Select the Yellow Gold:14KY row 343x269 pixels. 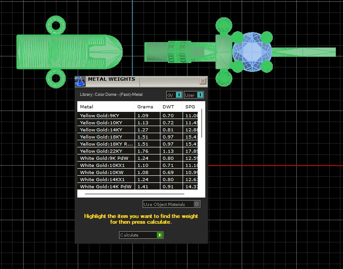click(137, 130)
